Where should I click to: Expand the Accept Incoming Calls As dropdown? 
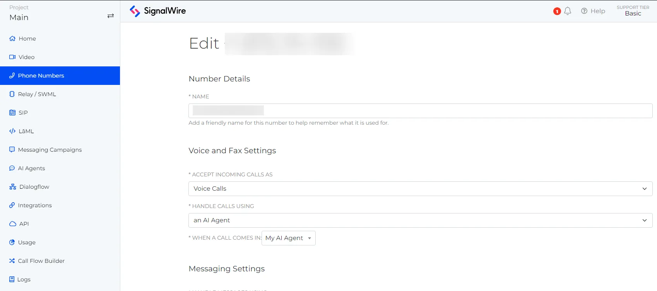tap(420, 189)
